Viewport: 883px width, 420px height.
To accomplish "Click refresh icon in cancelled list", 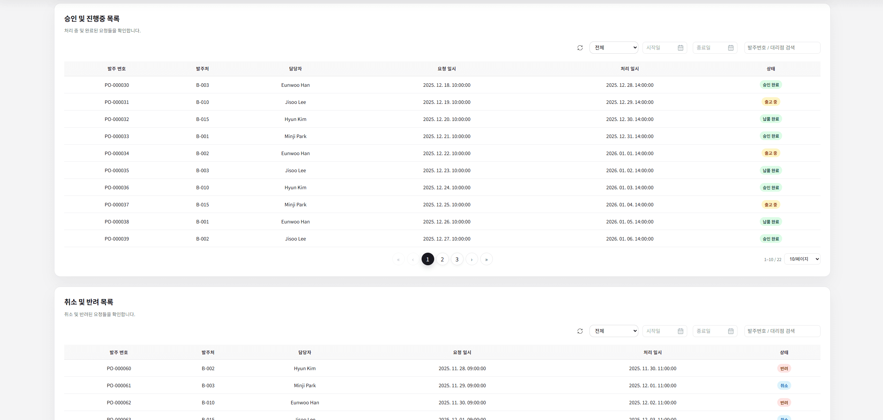I will pyautogui.click(x=580, y=331).
